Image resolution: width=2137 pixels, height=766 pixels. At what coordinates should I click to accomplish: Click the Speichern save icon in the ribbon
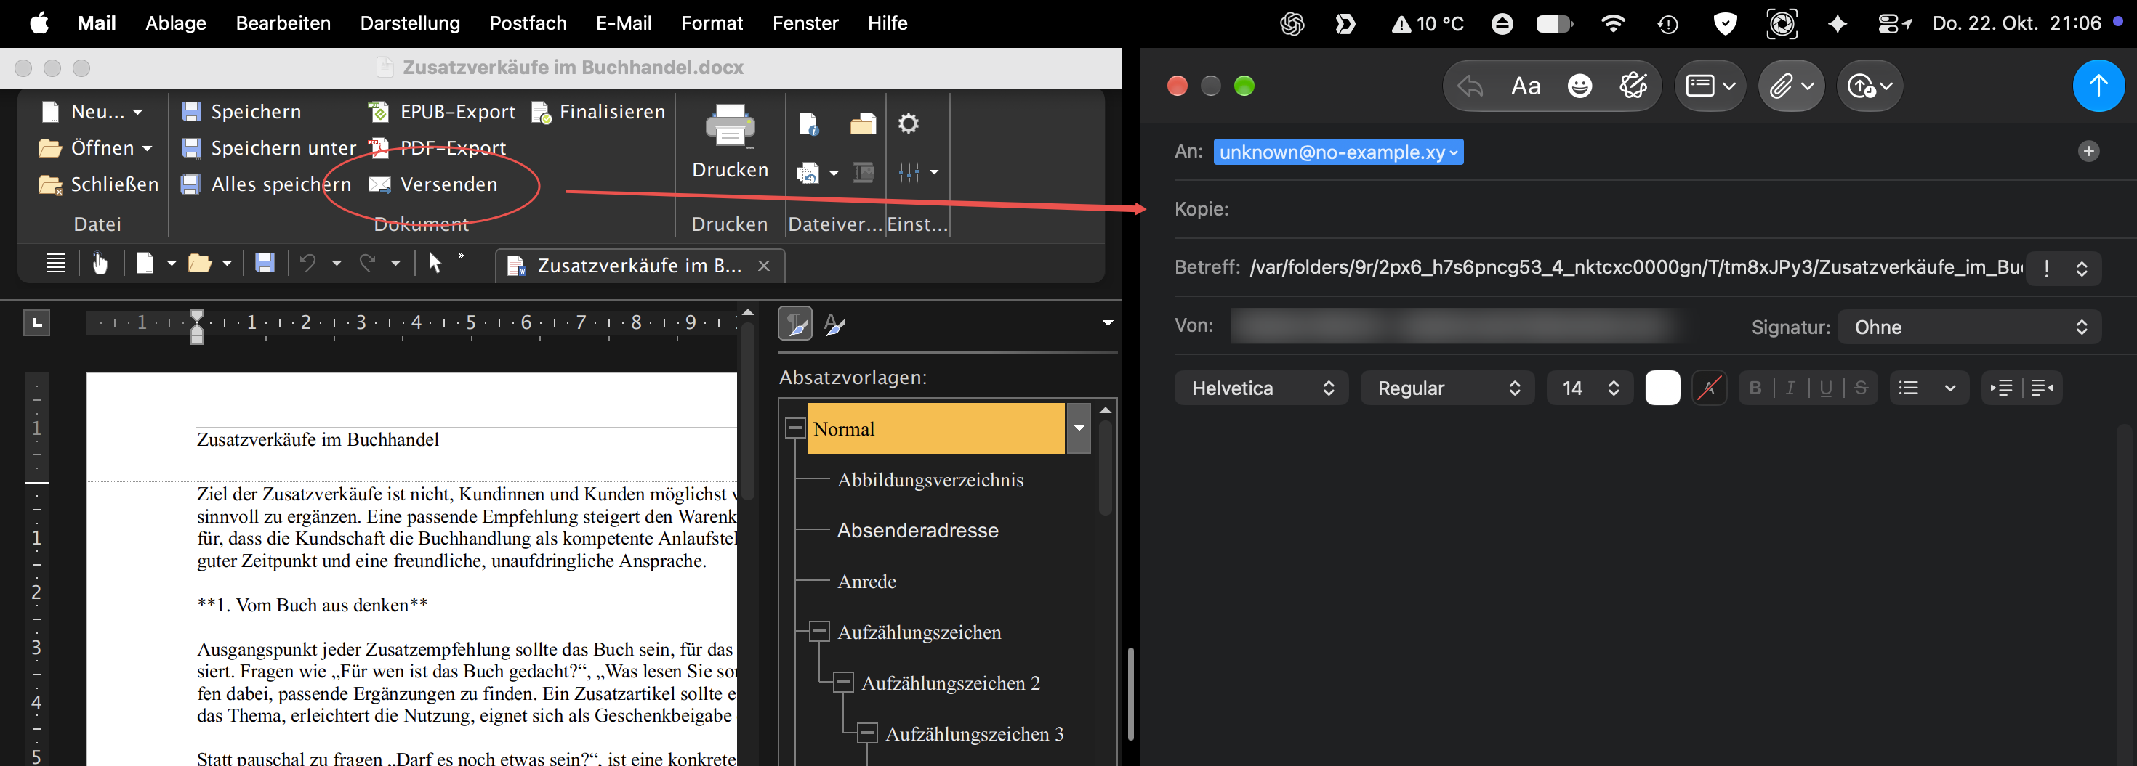click(192, 112)
